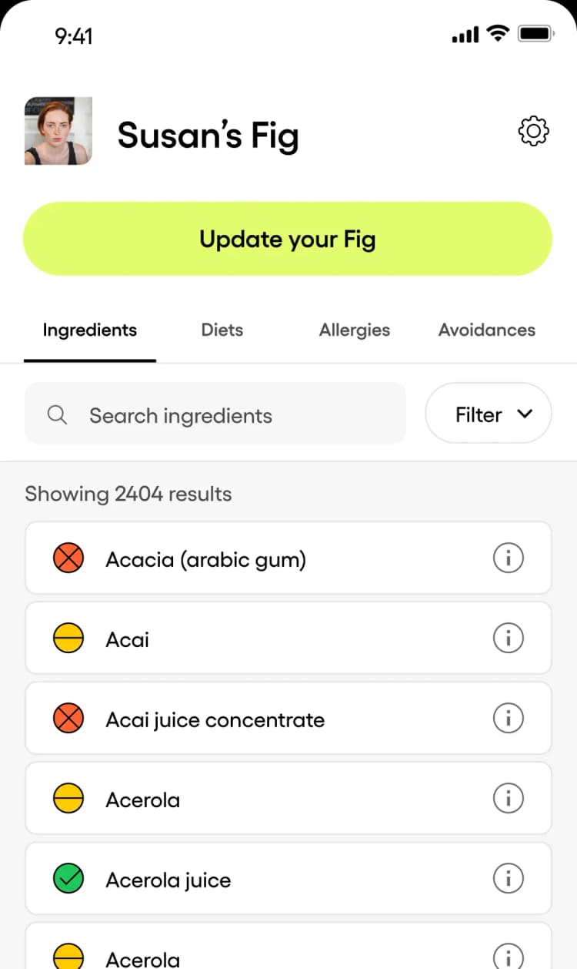
Task: Toggle red status on Acai juice concentrate
Action: (x=68, y=719)
